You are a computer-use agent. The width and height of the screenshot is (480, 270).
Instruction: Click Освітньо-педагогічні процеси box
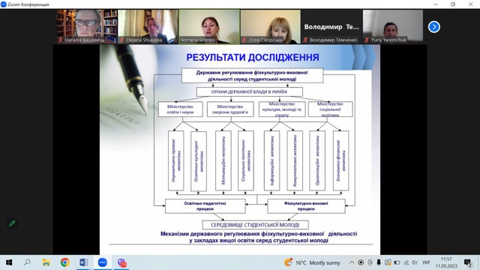pyautogui.click(x=205, y=206)
